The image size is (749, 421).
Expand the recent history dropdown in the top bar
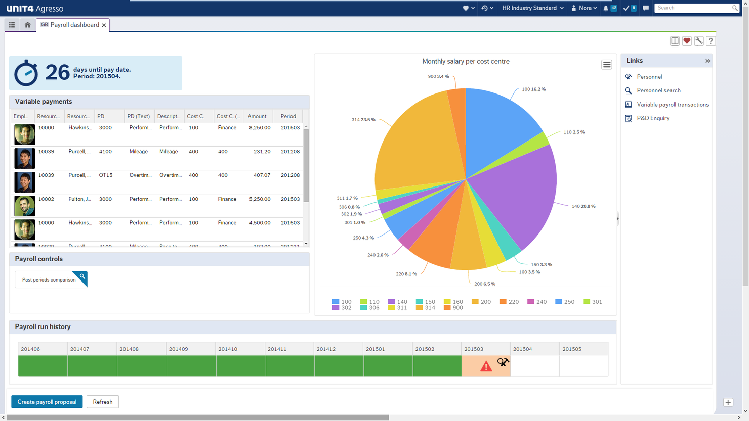(x=487, y=8)
